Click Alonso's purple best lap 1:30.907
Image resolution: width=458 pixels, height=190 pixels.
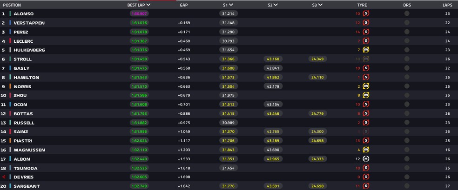point(139,13)
